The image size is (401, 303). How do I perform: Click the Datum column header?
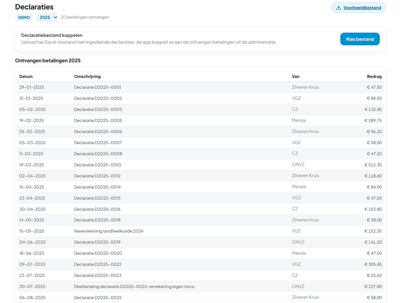(x=26, y=76)
